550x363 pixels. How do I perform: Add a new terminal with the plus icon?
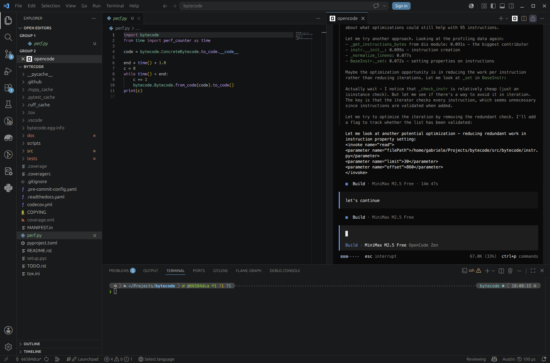(x=487, y=271)
